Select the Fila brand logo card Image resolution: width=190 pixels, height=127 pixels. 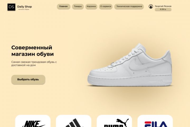pos(155,121)
